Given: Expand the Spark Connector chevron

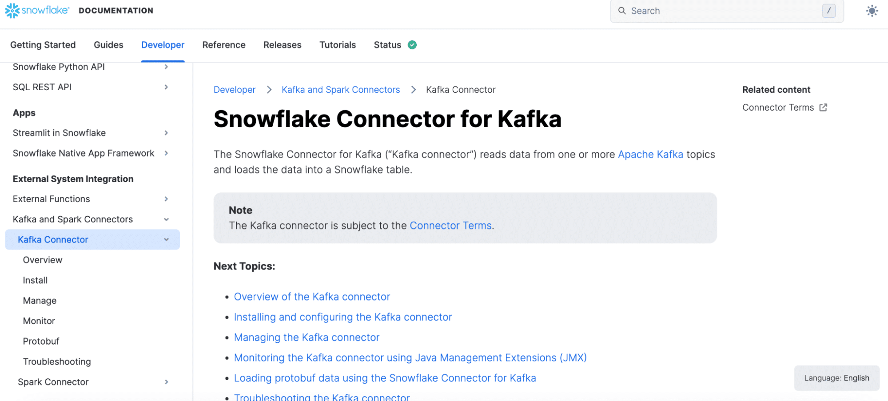Looking at the screenshot, I should (166, 382).
